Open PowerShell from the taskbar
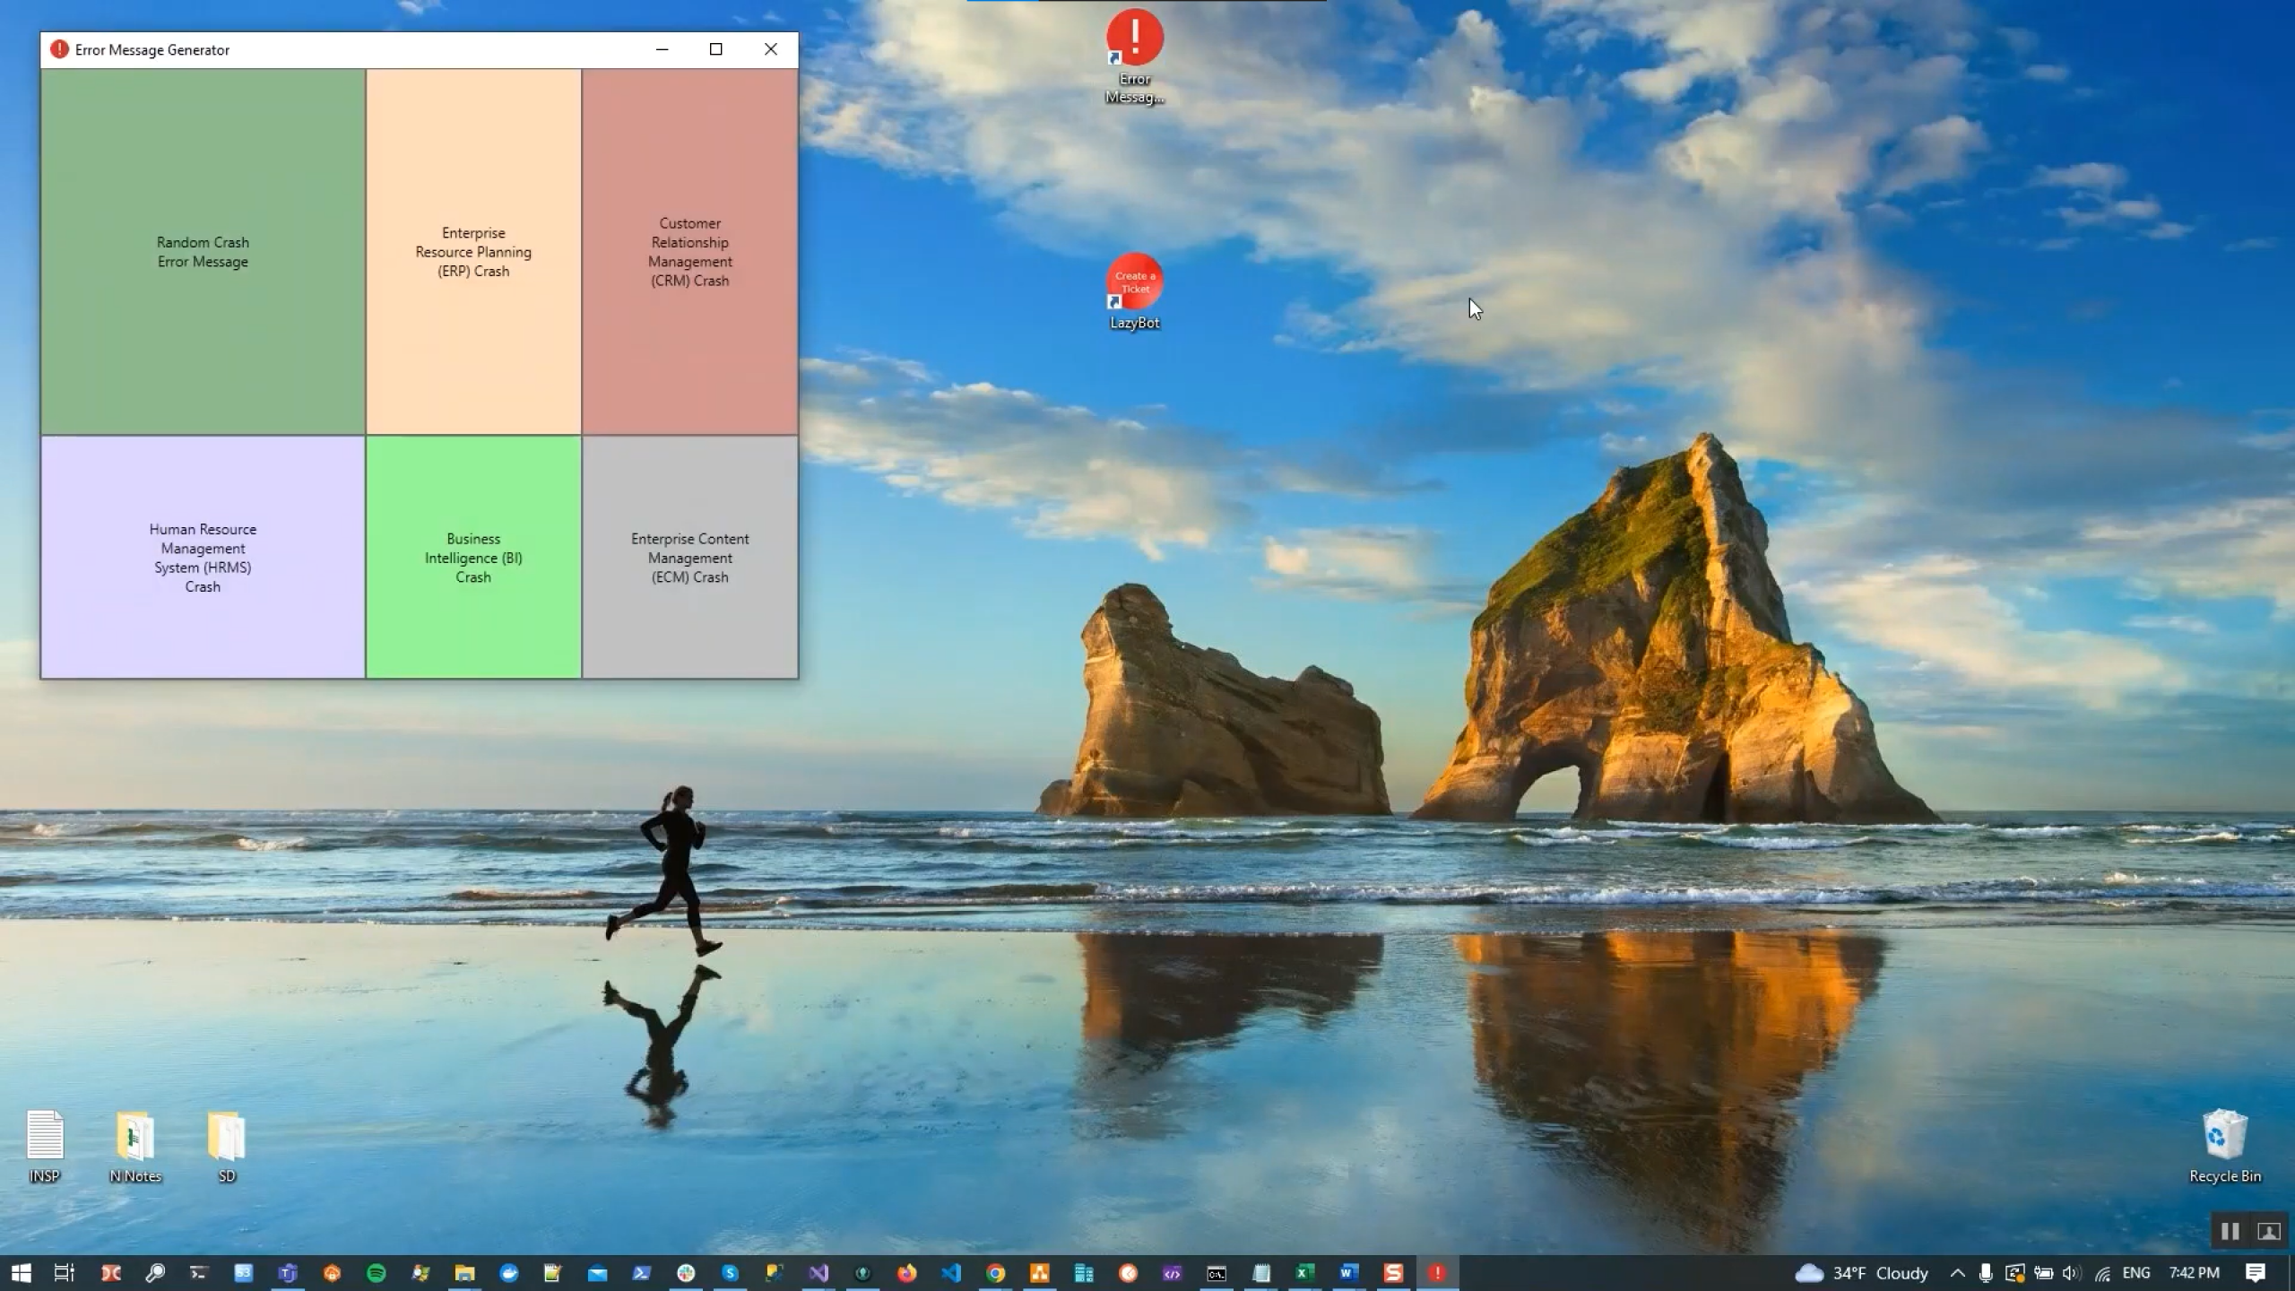 [642, 1273]
